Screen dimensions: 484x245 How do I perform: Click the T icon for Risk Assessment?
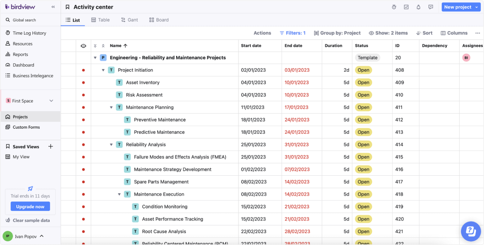point(119,95)
